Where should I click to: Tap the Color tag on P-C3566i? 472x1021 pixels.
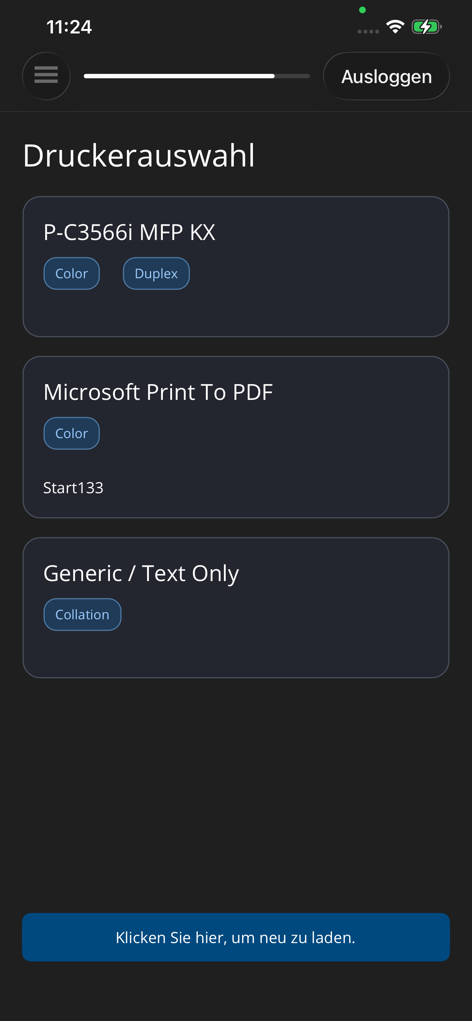[x=71, y=273]
